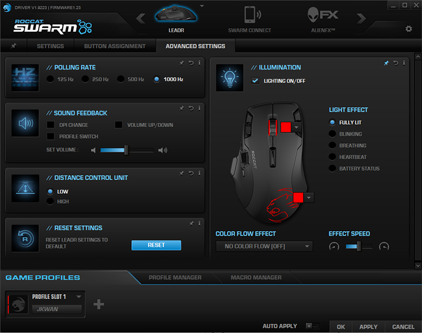Open the Macro Manager tab
The image size is (422, 333).
click(256, 277)
